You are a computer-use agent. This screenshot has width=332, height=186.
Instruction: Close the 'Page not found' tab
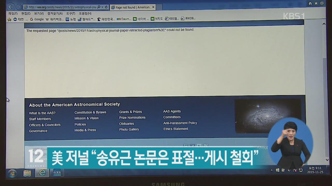click(x=153, y=7)
